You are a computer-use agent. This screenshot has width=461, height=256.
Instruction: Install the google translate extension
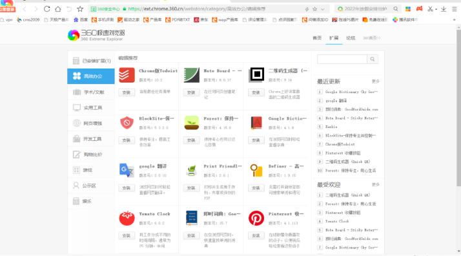[x=127, y=188]
